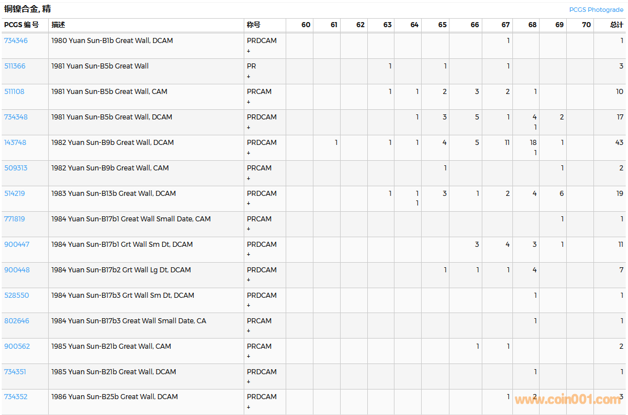Open PCGS number 900447
Image resolution: width=628 pixels, height=415 pixels.
(x=17, y=245)
